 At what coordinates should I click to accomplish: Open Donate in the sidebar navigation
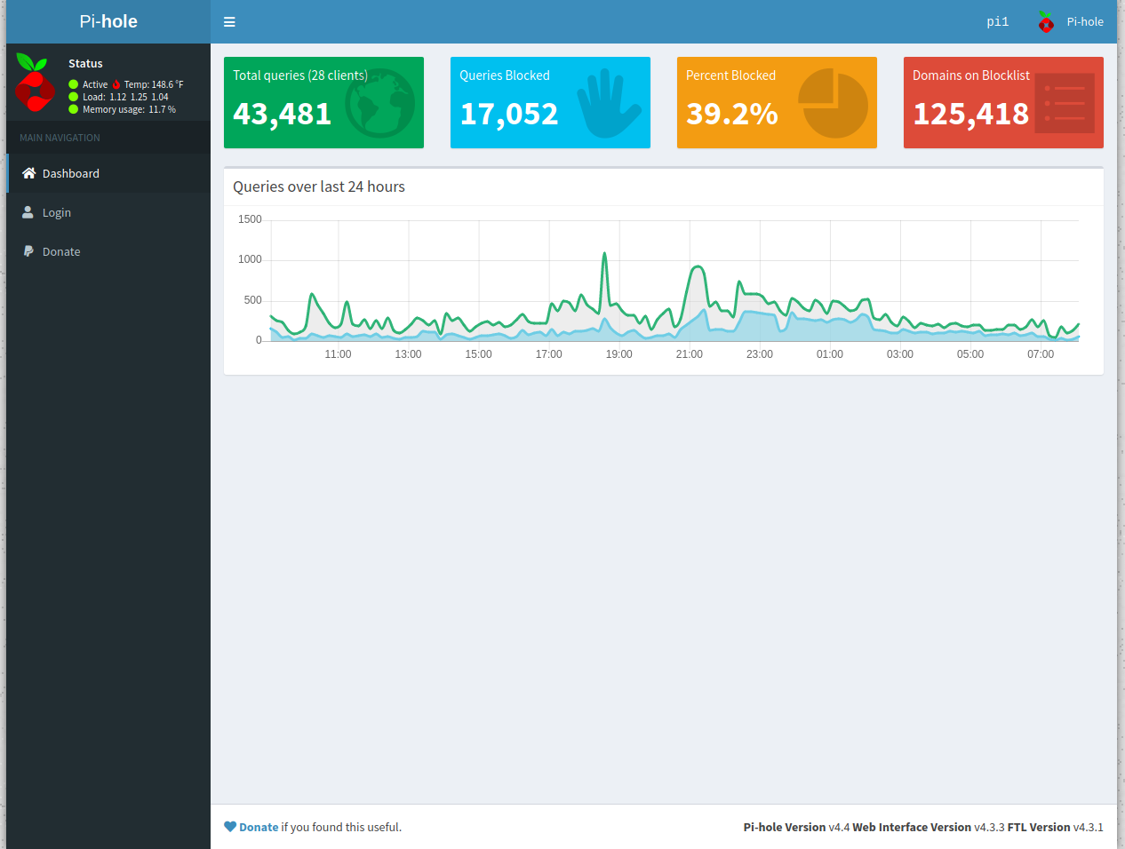[61, 251]
